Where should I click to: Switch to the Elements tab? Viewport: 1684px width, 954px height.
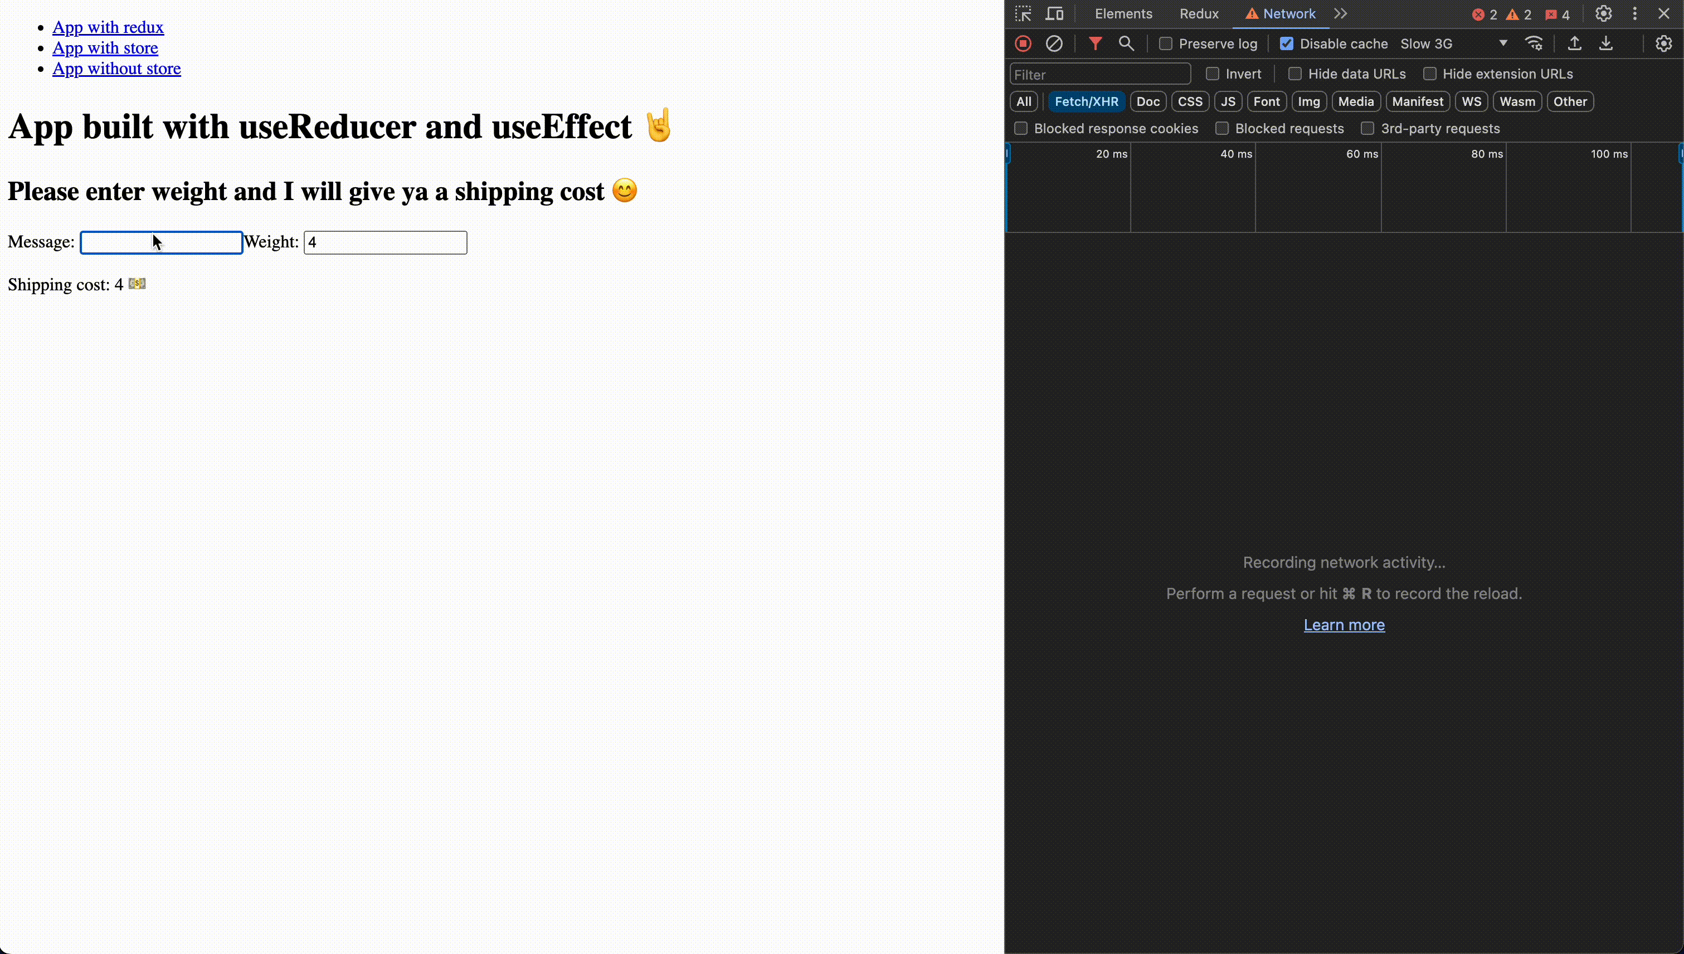coord(1123,13)
